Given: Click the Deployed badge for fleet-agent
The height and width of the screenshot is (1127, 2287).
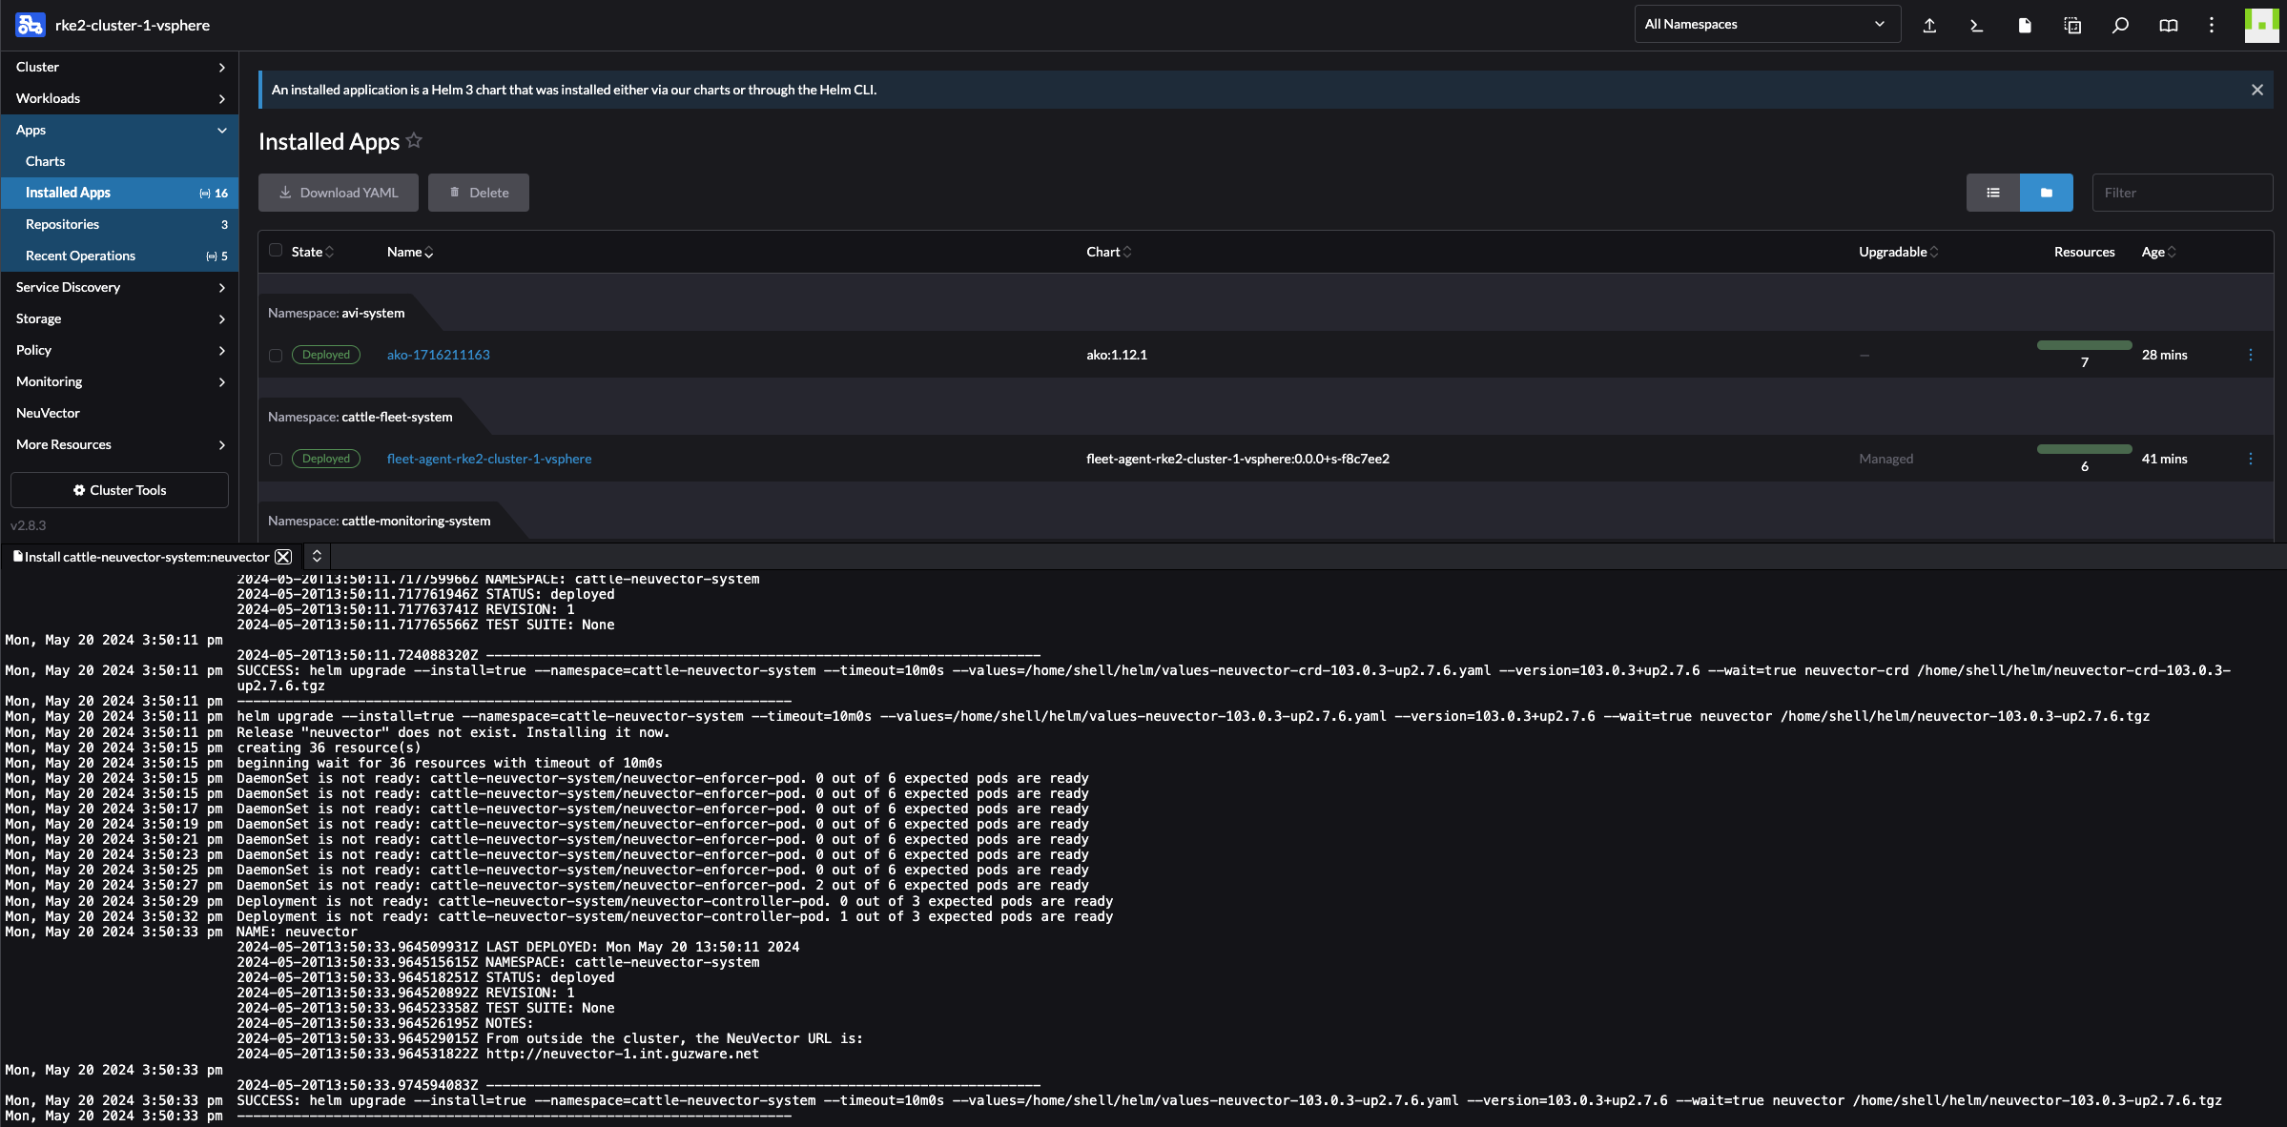Looking at the screenshot, I should click(x=326, y=459).
